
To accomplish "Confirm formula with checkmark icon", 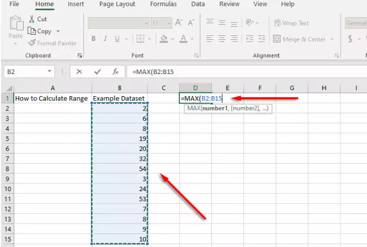I will (98, 71).
